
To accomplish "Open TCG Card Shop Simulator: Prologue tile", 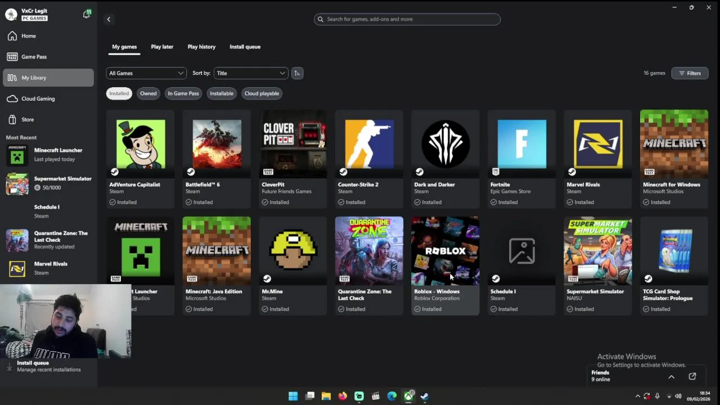I will coord(674,265).
